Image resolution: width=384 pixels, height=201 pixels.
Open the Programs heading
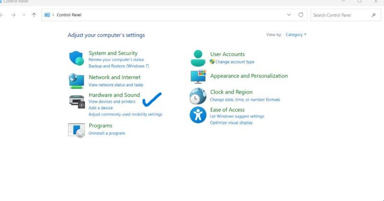(100, 126)
